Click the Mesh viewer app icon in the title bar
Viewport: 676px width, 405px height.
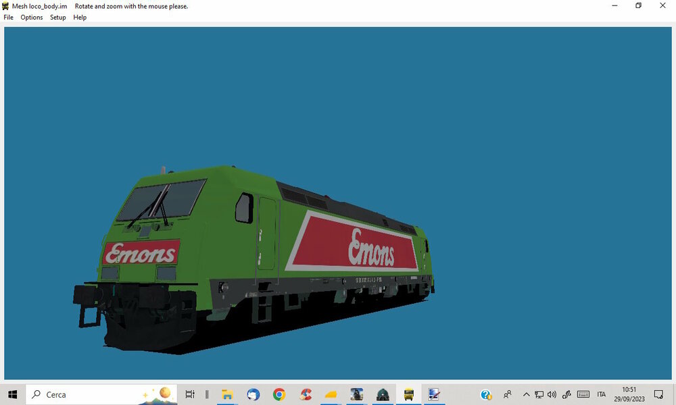tap(5, 6)
